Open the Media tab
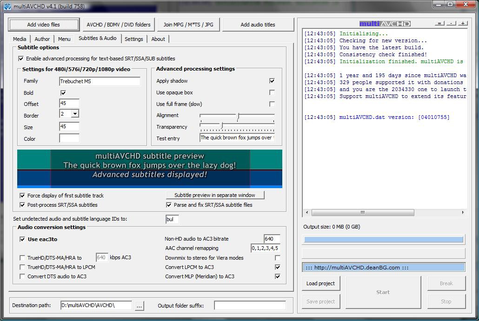Screen dimensions: 479x321 20,39
